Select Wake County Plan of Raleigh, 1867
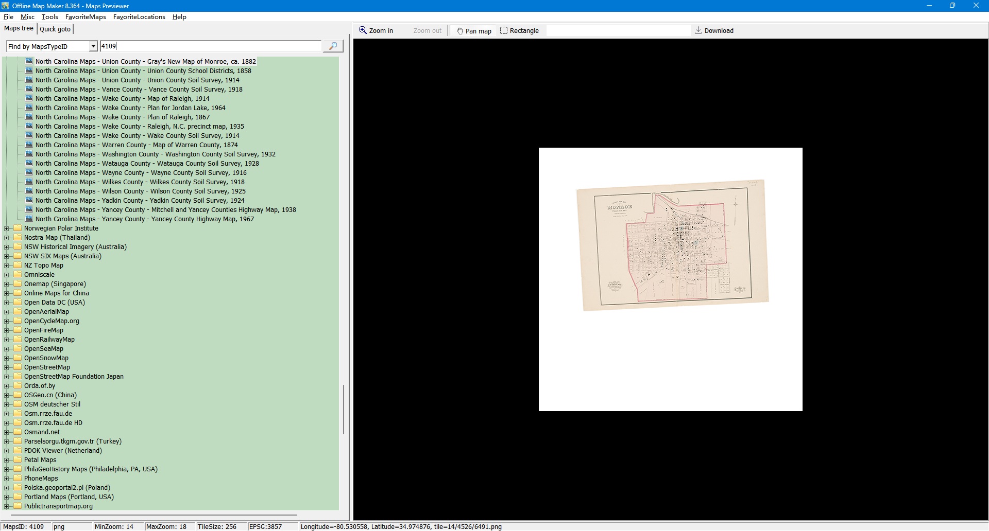Image resolution: width=989 pixels, height=531 pixels. [123, 117]
